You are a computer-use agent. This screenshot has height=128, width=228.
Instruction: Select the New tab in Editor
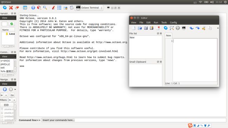pyautogui.click(x=168, y=35)
